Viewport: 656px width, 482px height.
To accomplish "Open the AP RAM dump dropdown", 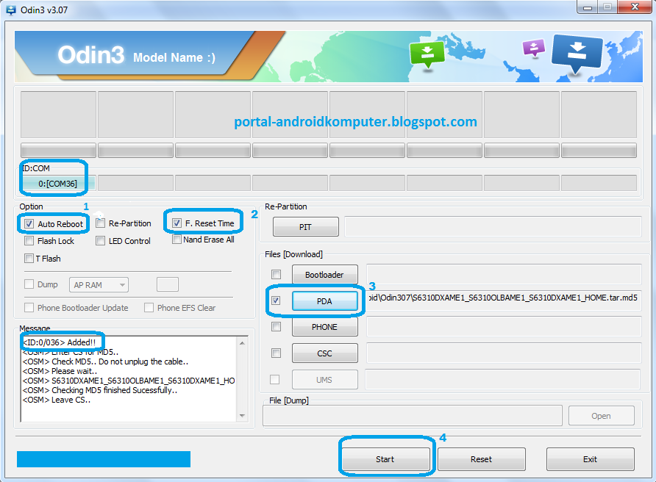I will [99, 284].
